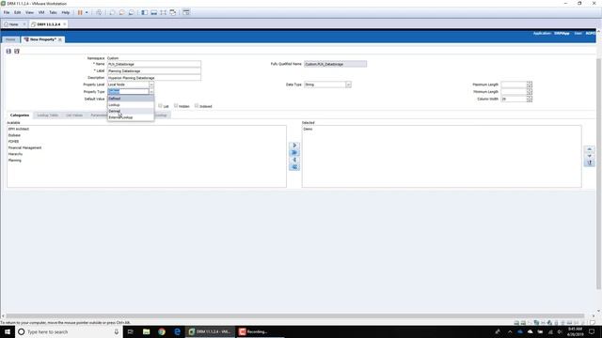Click the Label input field

[x=154, y=71]
